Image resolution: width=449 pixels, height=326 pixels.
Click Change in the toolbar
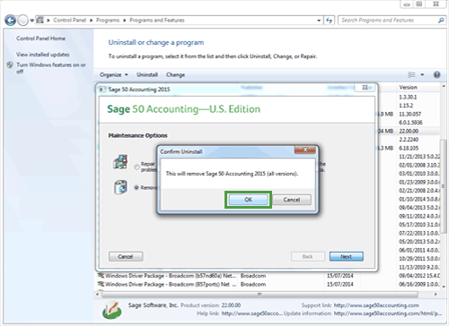tap(175, 74)
